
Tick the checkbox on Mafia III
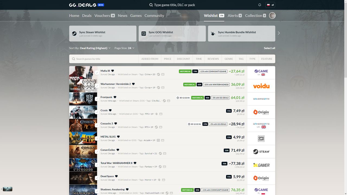point(97,73)
